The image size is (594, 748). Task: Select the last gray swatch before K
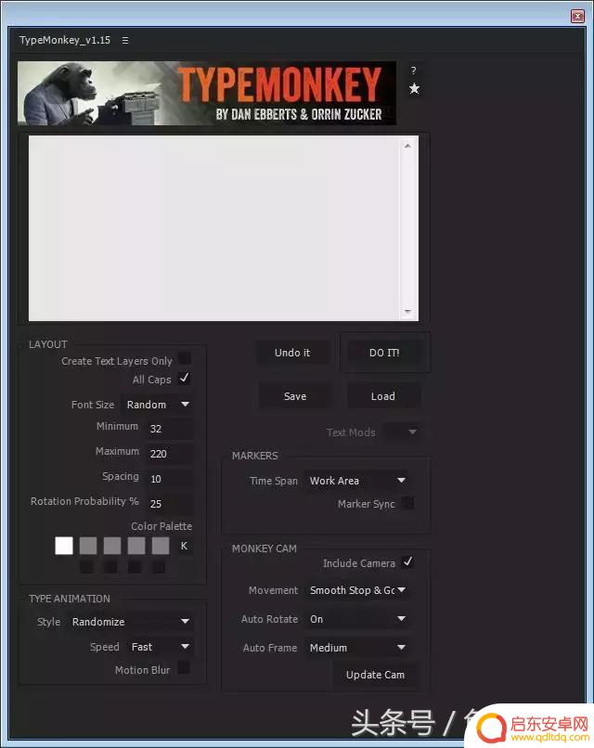(161, 546)
